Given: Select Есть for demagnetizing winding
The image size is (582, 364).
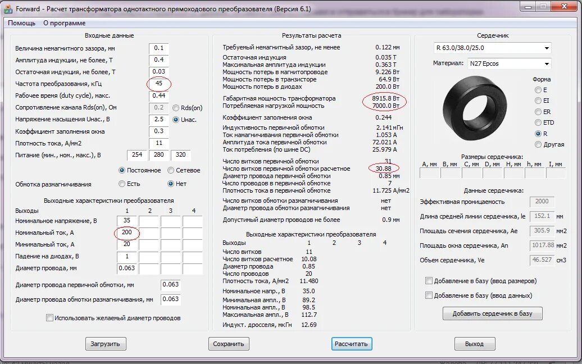Looking at the screenshot, I should (122, 184).
